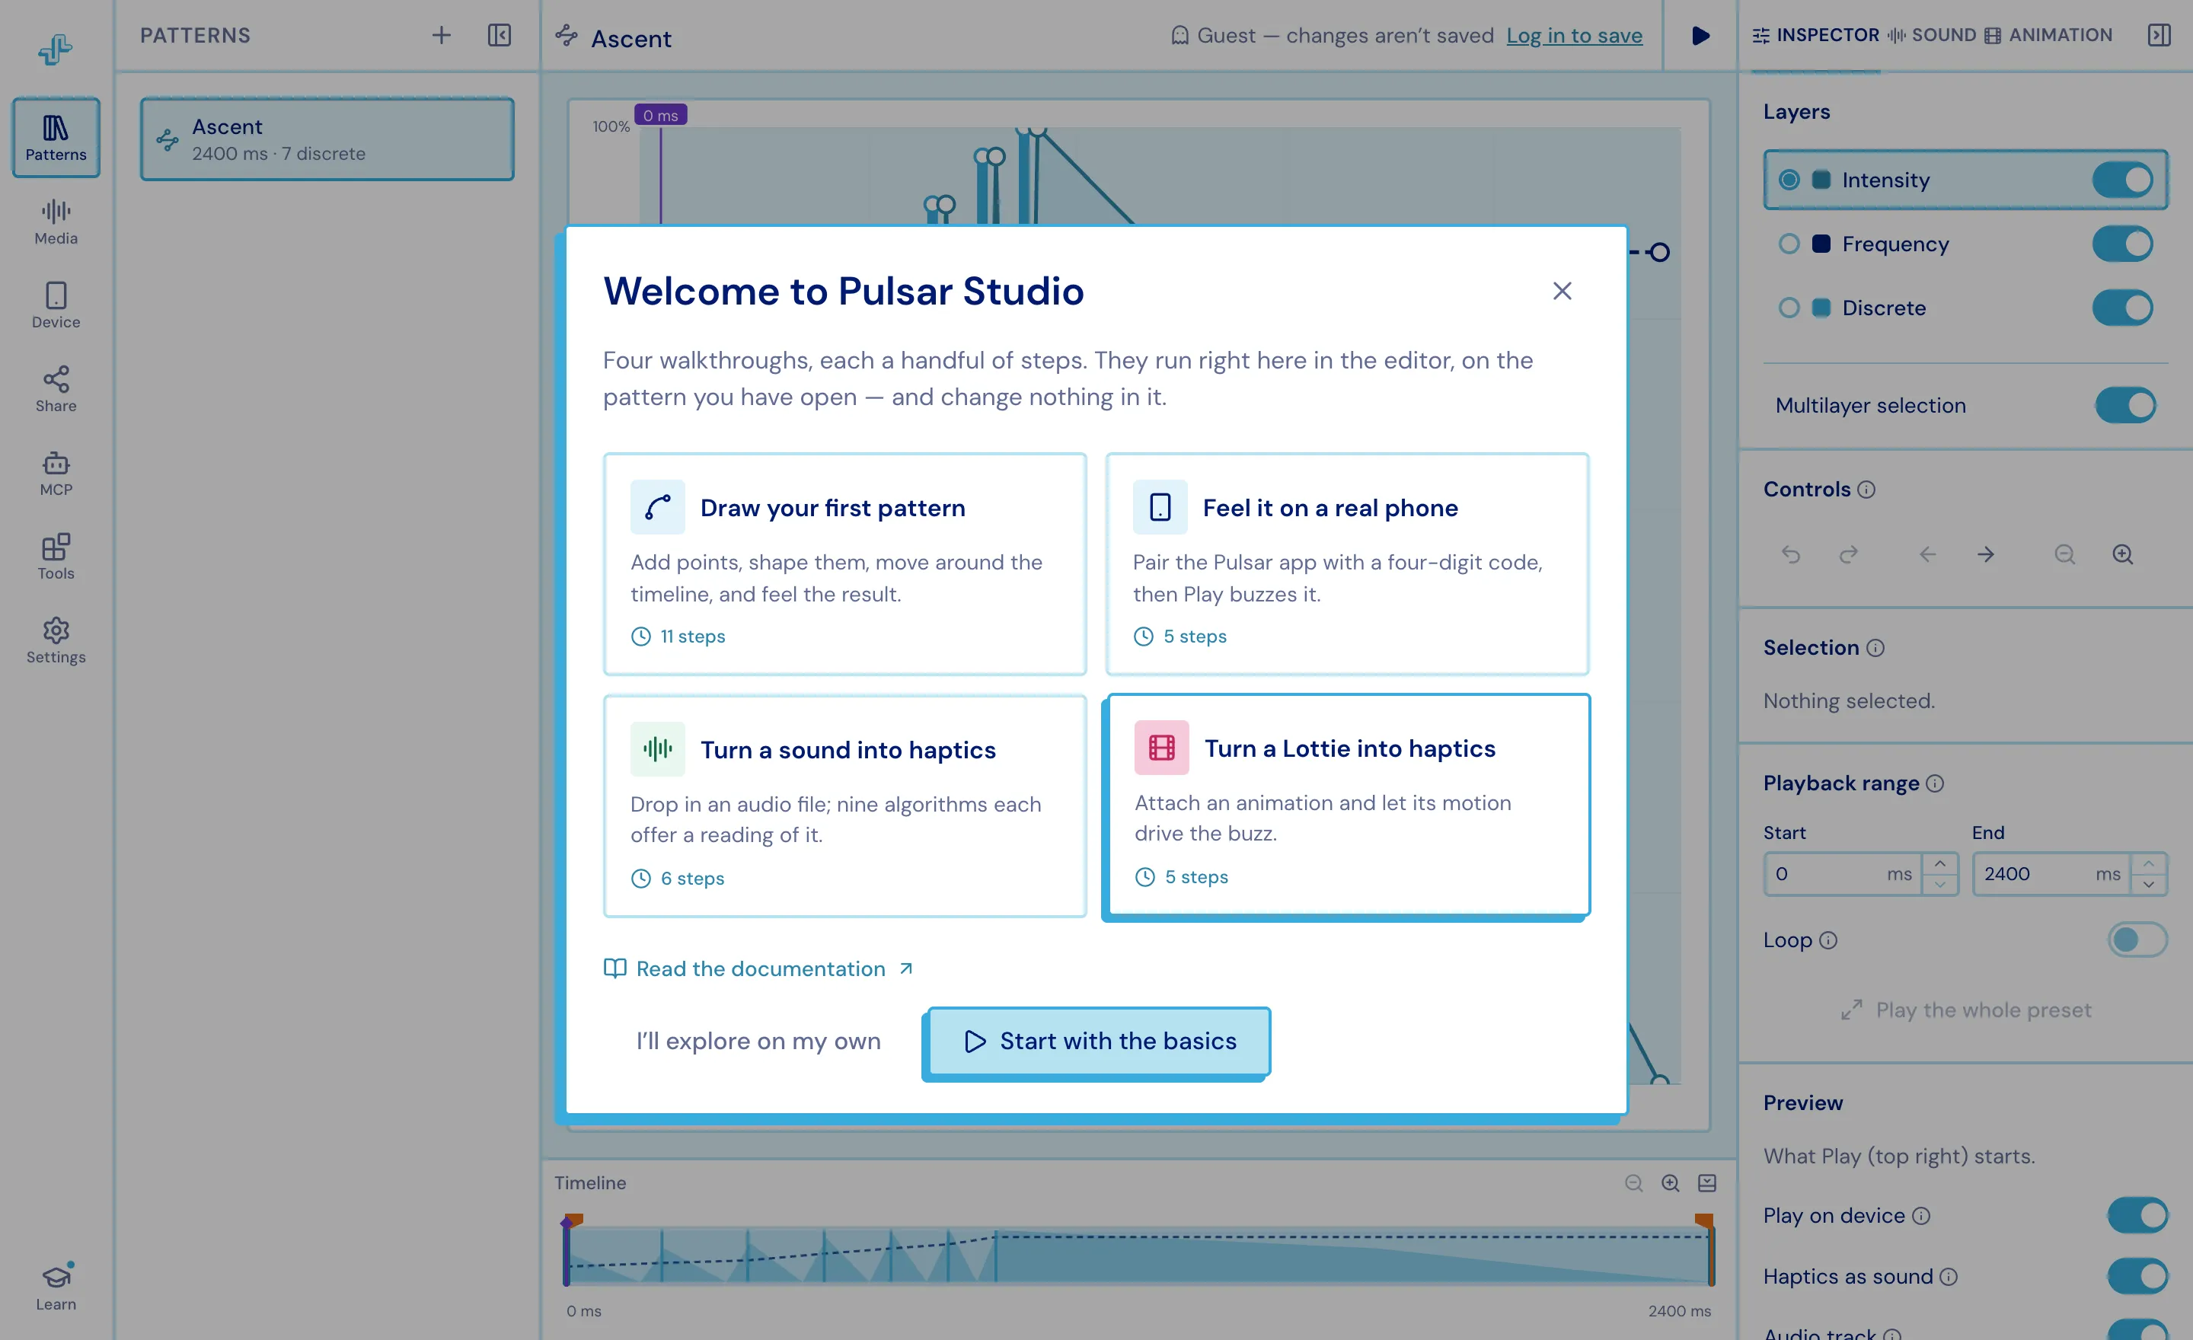
Task: Click Log in to save link
Action: tap(1573, 36)
